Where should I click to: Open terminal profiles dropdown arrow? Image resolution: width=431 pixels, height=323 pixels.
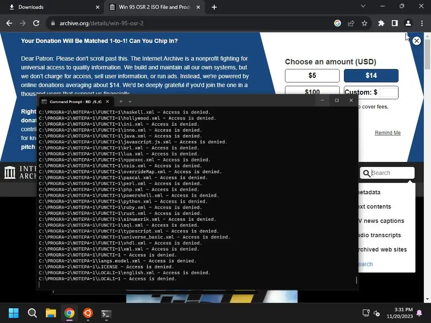click(130, 102)
